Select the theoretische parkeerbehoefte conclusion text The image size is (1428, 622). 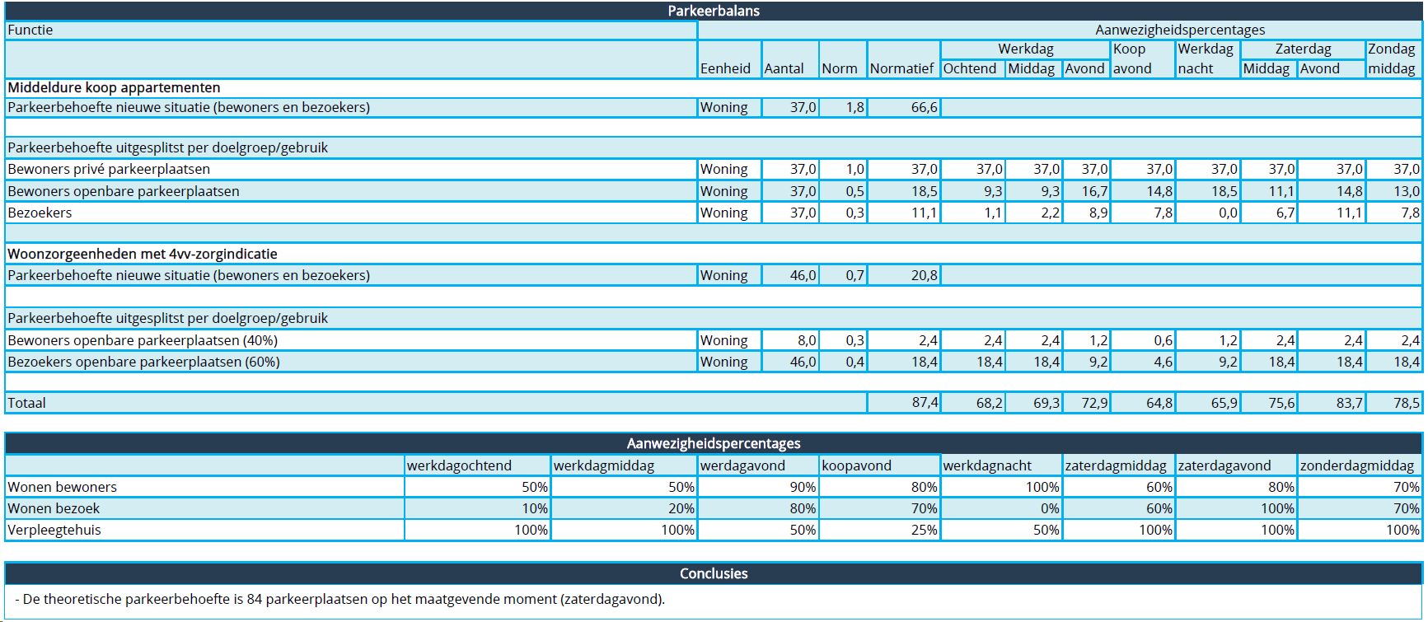(339, 599)
